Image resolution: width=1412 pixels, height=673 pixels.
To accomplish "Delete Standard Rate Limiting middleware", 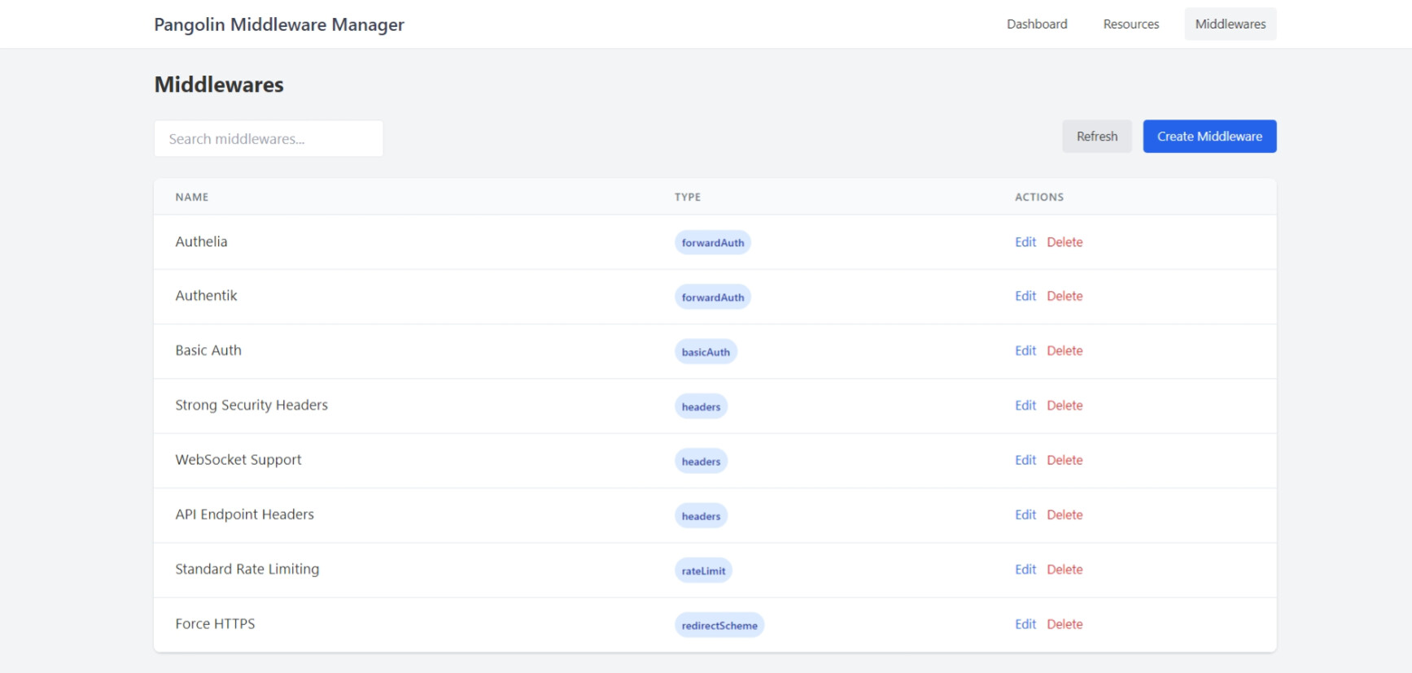I will pos(1064,570).
